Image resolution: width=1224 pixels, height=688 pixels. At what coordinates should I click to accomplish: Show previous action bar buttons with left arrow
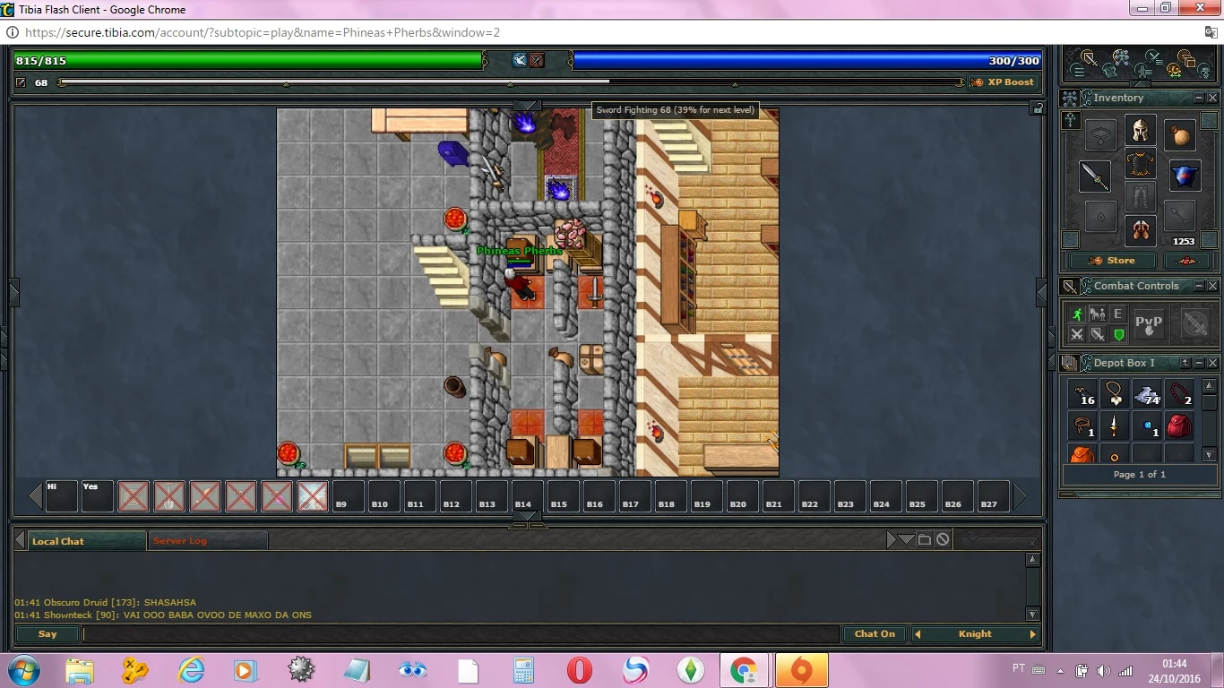pyautogui.click(x=36, y=496)
